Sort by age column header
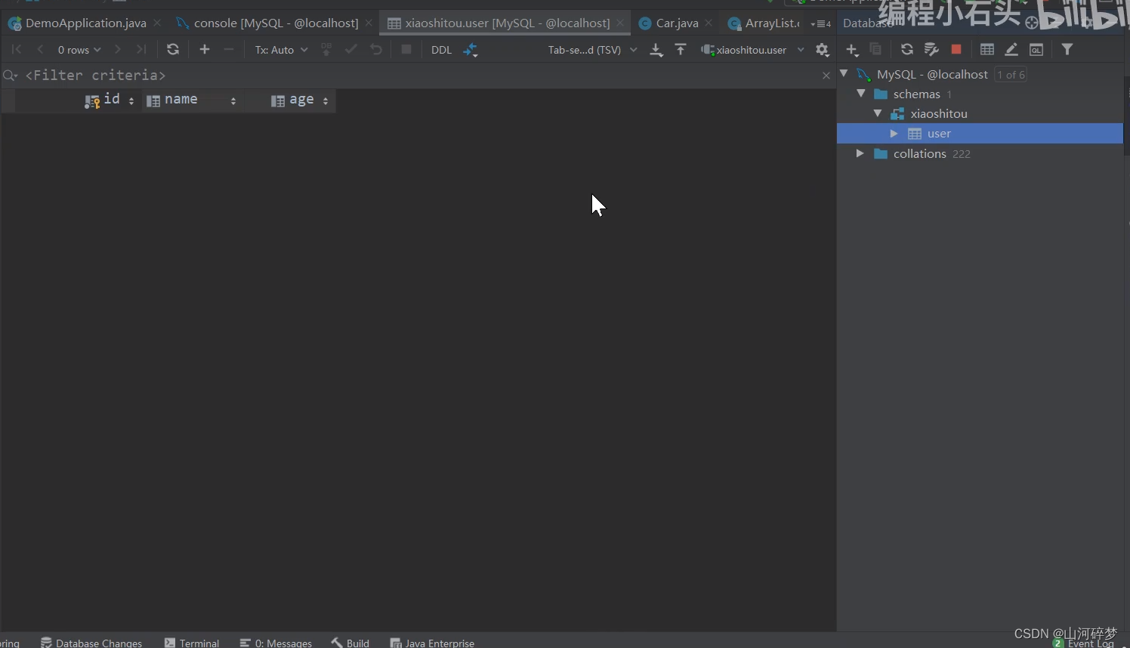 [301, 100]
